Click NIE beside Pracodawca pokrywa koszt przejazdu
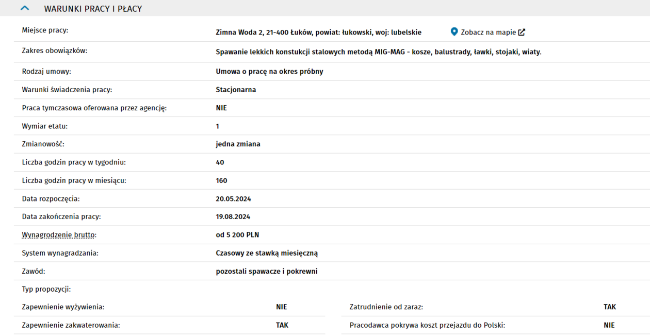The height and width of the screenshot is (335, 650). [609, 325]
